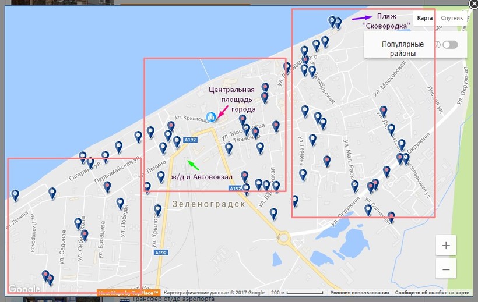Click the 200 m map scale control
The width and height of the screenshot is (478, 302).
point(297,293)
